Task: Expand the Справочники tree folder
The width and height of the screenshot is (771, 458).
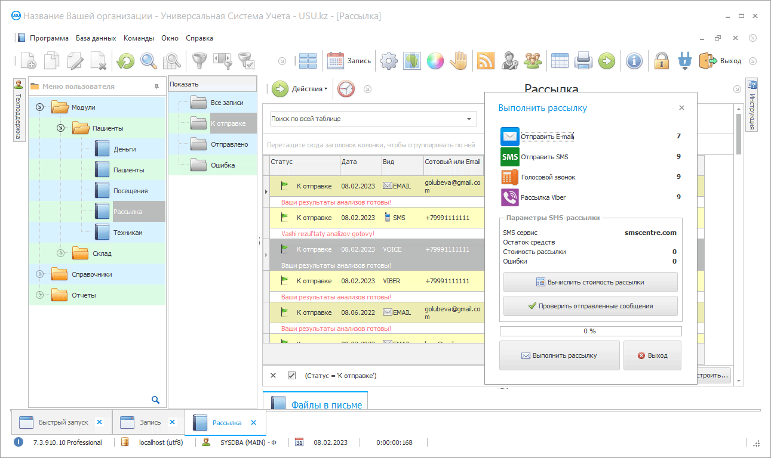Action: 40,274
